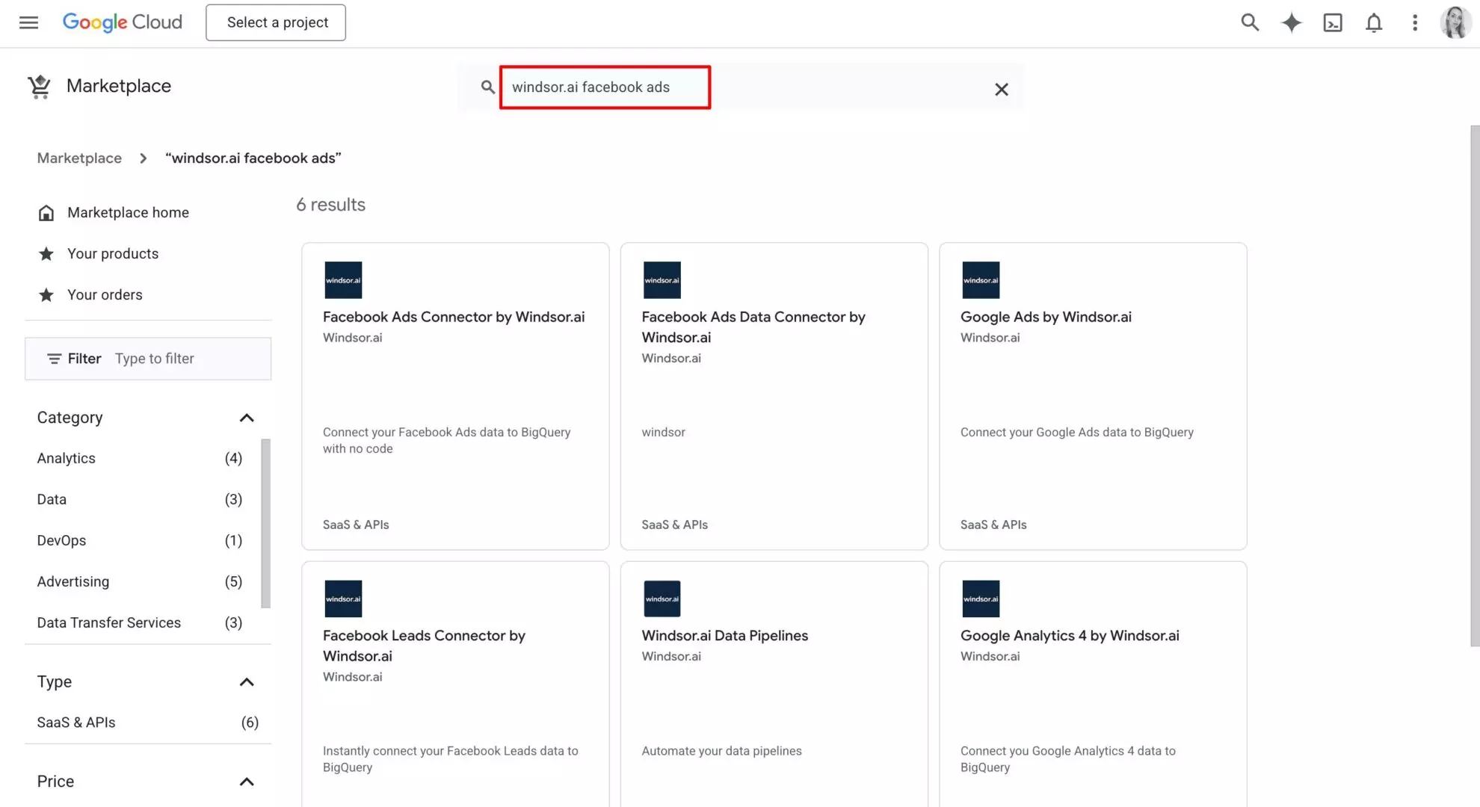Click Windsor.ai Data Pipelines logo
Image resolution: width=1480 pixels, height=807 pixels.
[x=662, y=599]
